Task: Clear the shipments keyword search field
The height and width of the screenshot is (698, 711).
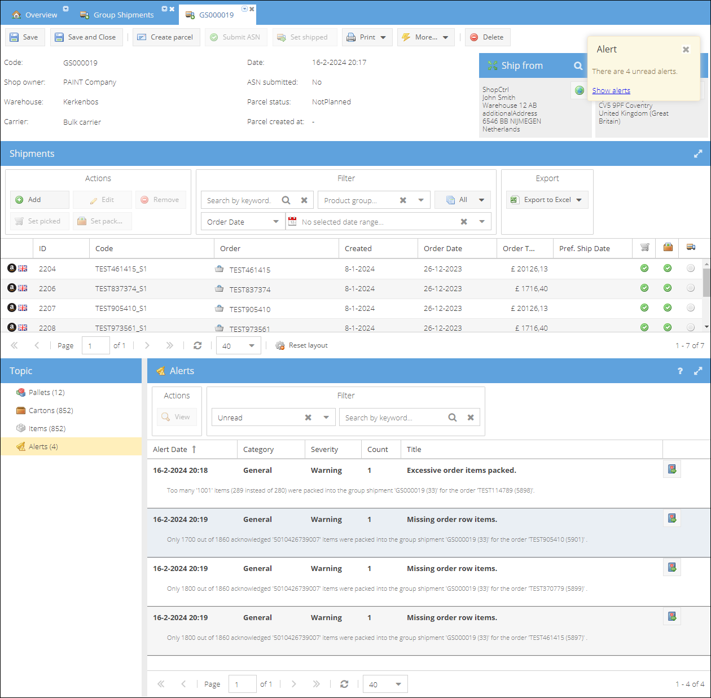Action: point(304,200)
